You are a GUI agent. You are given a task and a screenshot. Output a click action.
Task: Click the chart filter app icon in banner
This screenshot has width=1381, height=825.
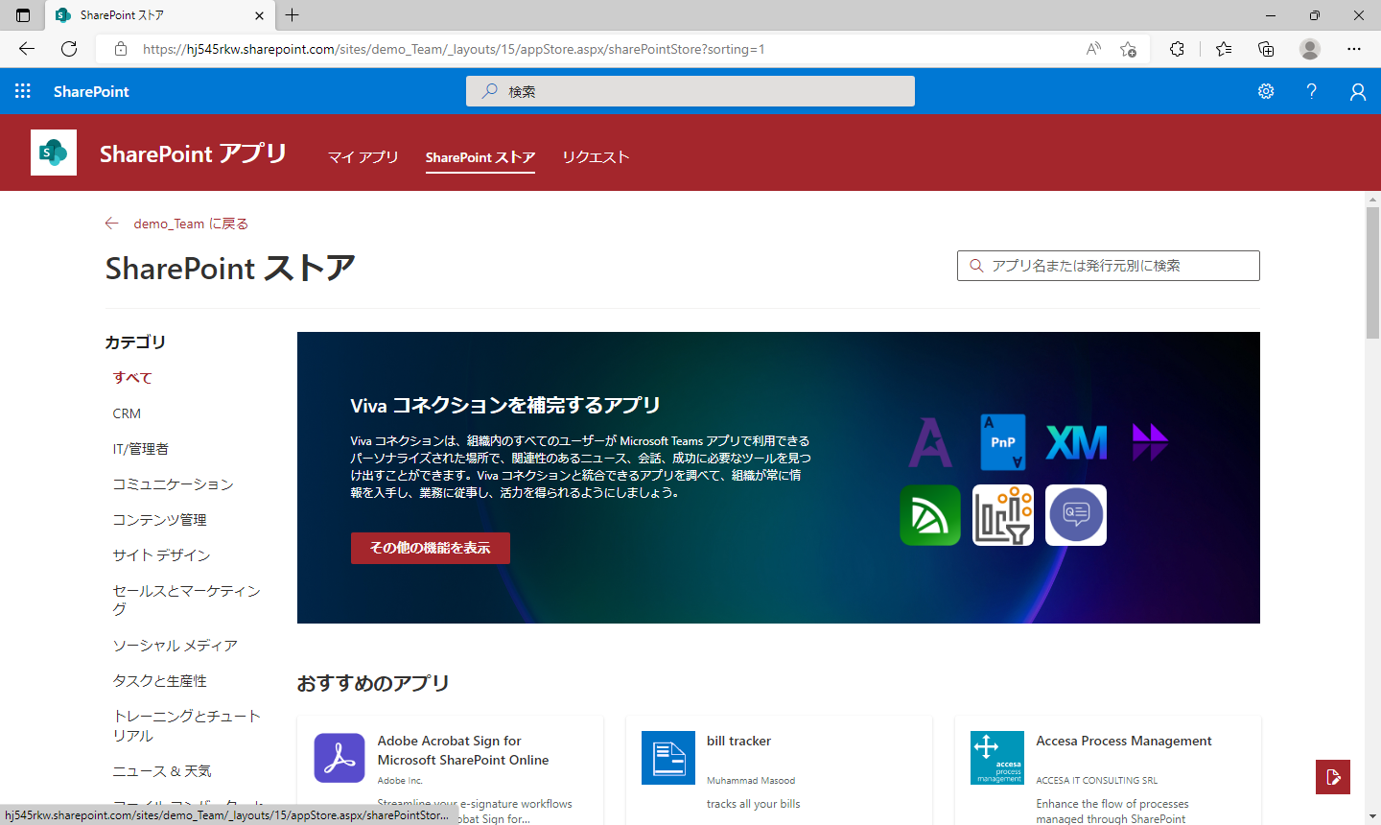pyautogui.click(x=1003, y=515)
